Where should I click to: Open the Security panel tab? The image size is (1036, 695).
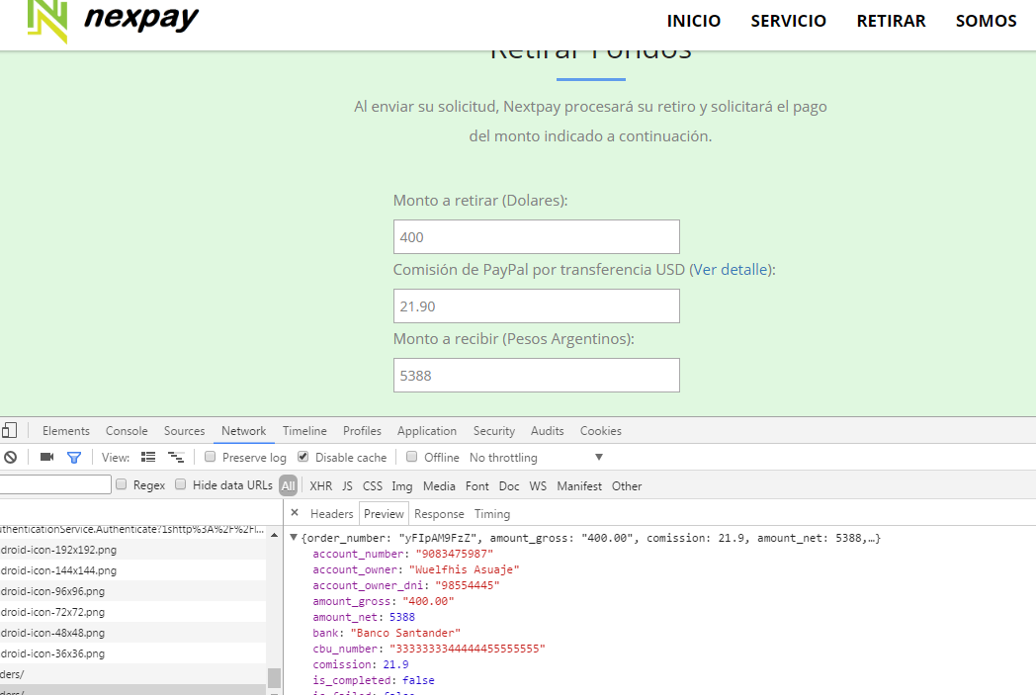(x=494, y=431)
